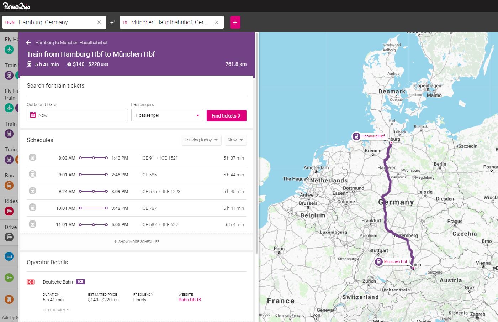Select the 11:01 AM ICE 587 schedule
The height and width of the screenshot is (322, 498).
137,225
